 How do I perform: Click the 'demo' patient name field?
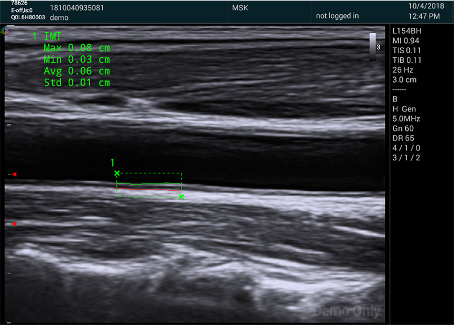click(x=59, y=18)
